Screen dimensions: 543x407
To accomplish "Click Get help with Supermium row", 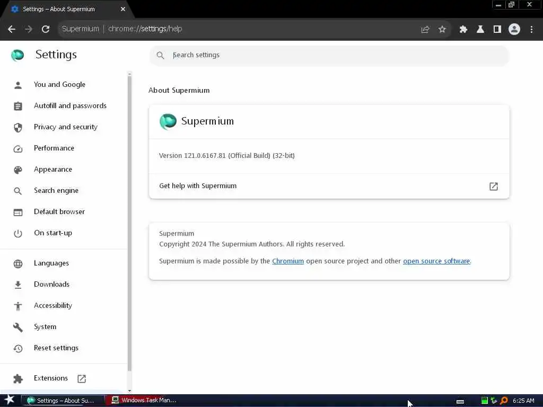I will tap(329, 186).
